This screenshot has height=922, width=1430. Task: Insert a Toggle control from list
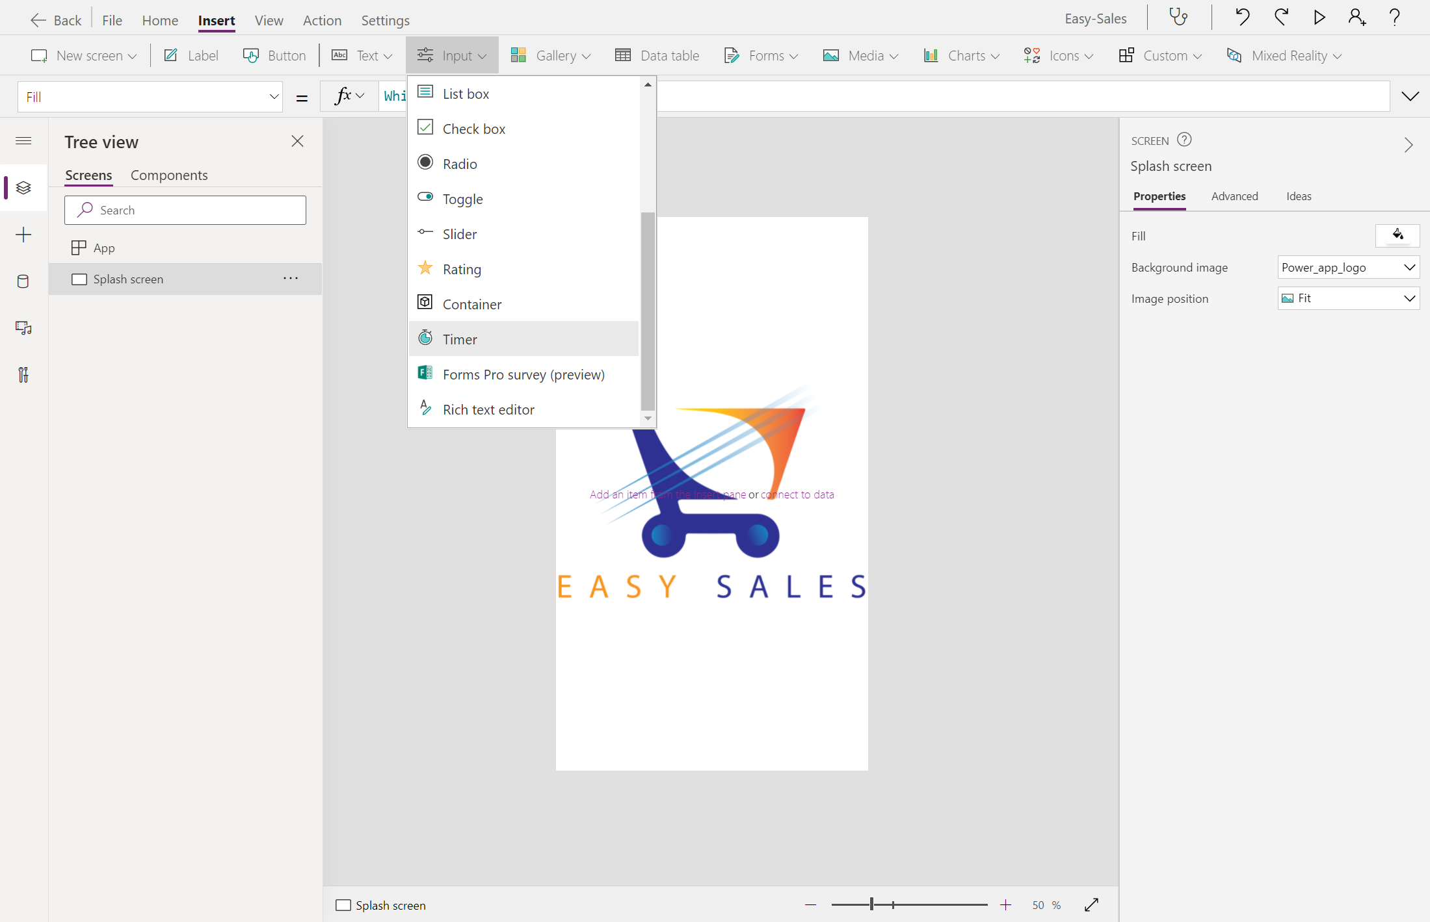[462, 199]
